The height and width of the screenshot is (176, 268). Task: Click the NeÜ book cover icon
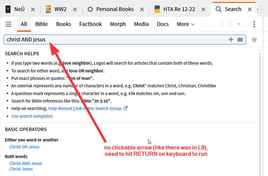tap(8, 9)
